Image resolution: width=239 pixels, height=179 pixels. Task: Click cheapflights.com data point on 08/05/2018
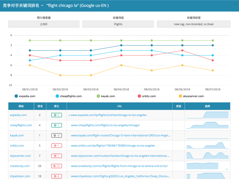pos(152,50)
